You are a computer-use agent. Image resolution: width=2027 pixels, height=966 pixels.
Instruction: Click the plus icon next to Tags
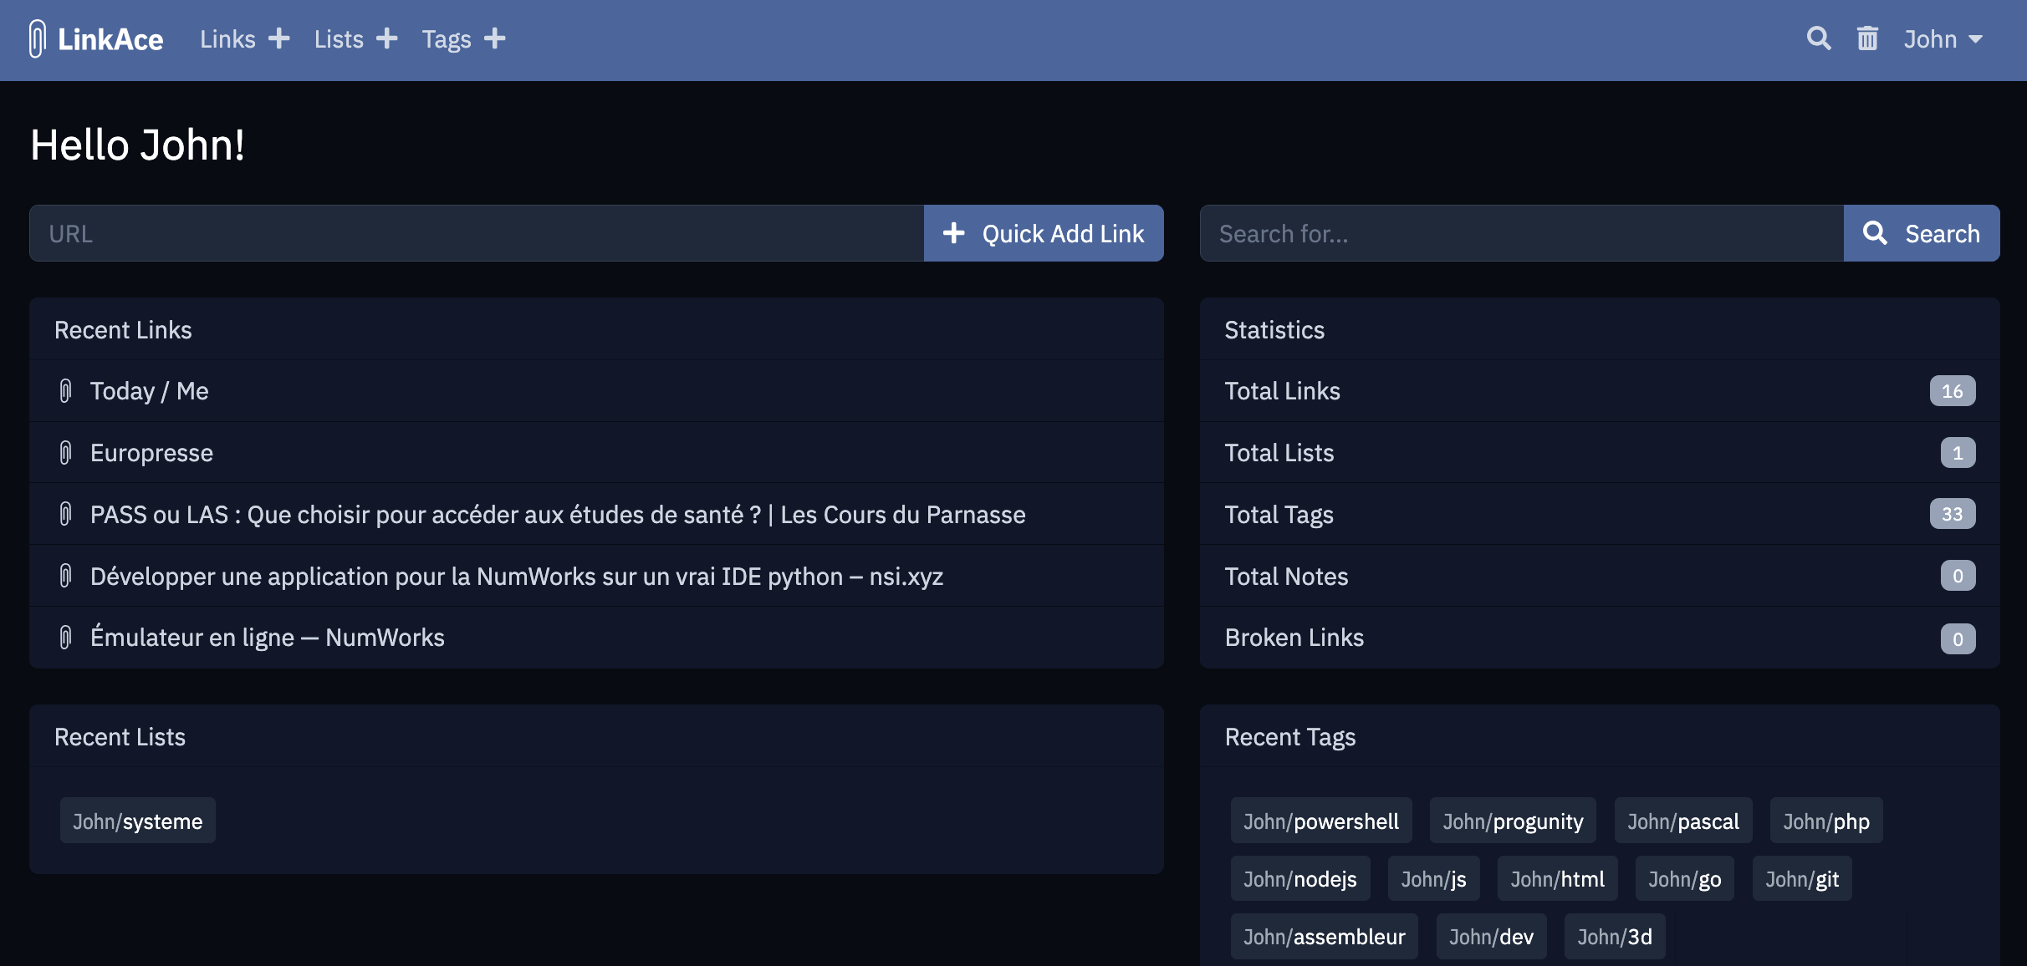click(495, 39)
